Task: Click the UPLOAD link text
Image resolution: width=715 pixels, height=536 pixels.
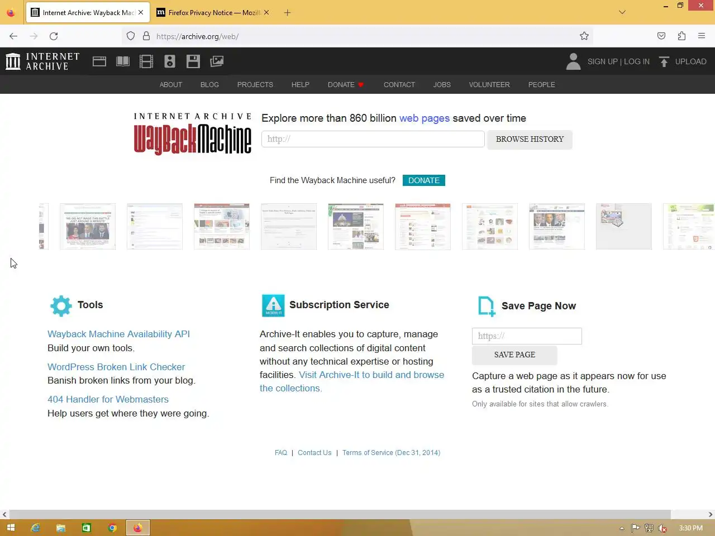Action: [x=691, y=61]
